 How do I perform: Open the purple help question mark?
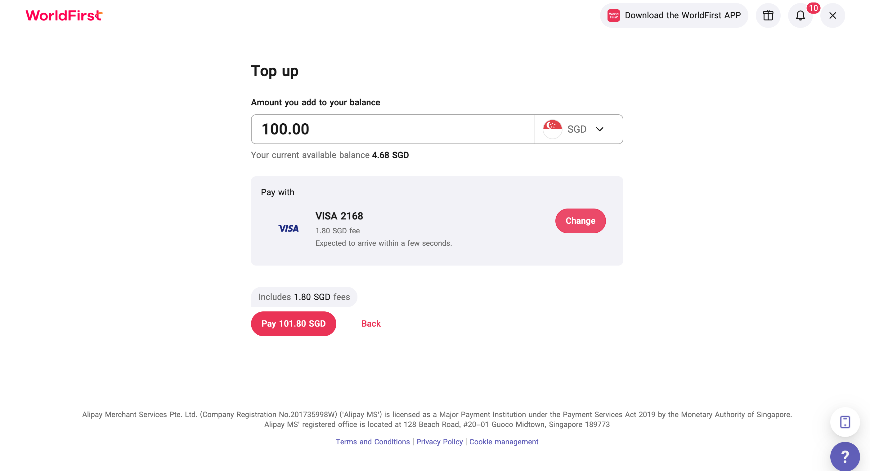coord(845,456)
